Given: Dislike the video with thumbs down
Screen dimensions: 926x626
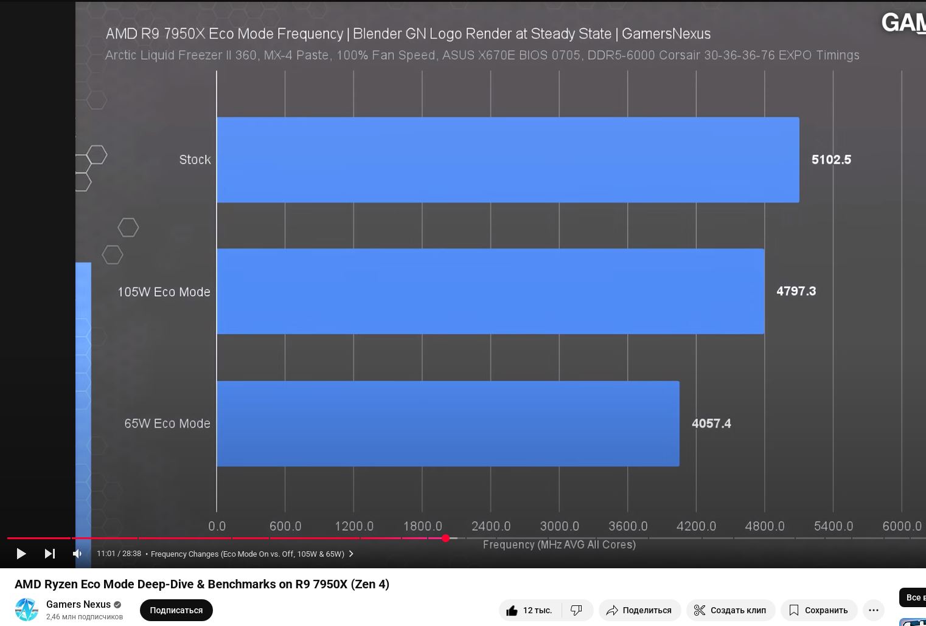Looking at the screenshot, I should tap(577, 610).
